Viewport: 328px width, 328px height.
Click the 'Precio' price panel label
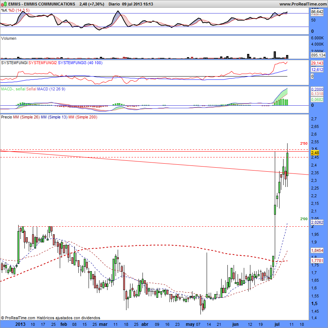pos(7,117)
